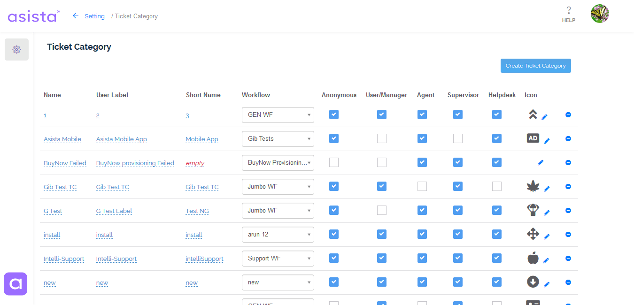
Task: Remove new category with minus icon
Action: pos(568,282)
